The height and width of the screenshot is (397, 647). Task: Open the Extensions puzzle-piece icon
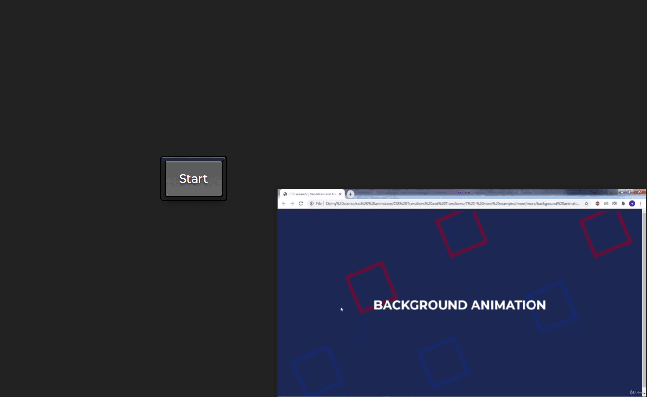pos(623,203)
